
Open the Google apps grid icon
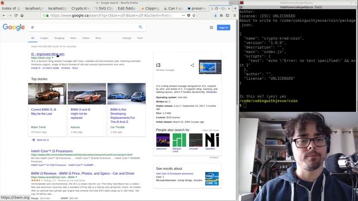tap(211, 27)
